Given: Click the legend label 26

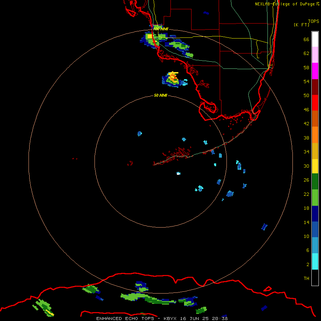Looking at the screenshot, I should click(x=306, y=180).
